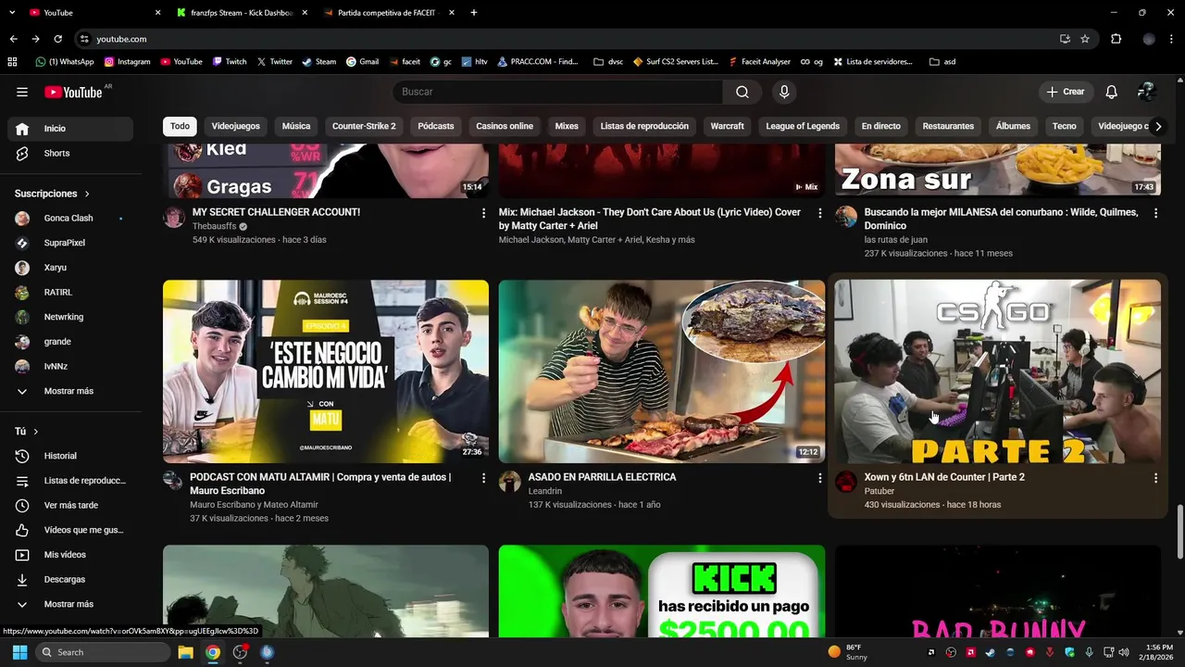
Task: Open Shorts from the sidebar
Action: 70,153
